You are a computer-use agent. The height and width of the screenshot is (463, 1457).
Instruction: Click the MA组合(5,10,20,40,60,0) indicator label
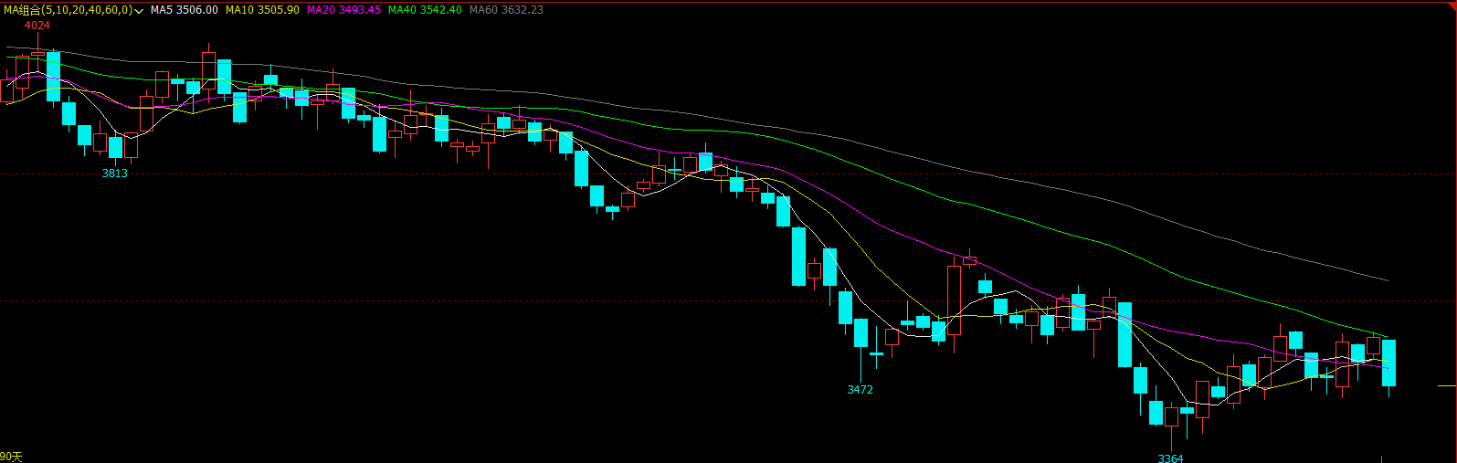pos(68,10)
